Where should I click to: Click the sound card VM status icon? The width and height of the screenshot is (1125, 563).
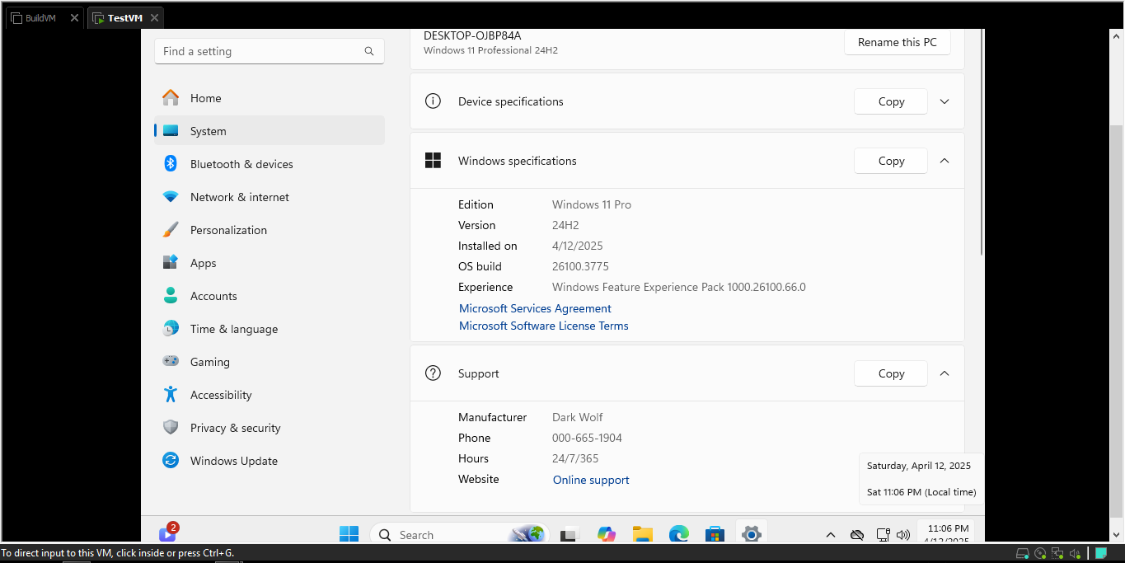point(1074,553)
